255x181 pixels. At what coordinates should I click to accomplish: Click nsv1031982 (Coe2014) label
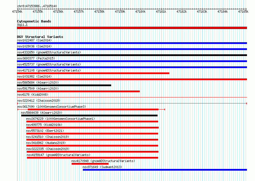(34, 76)
